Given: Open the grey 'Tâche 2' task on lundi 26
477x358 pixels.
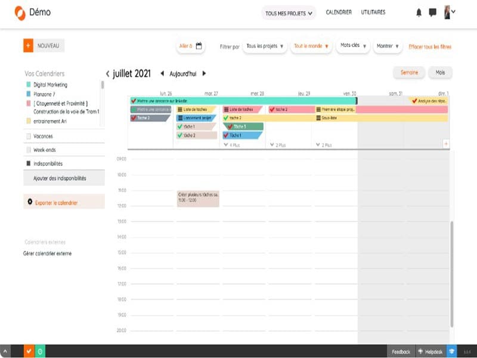Looking at the screenshot, I should coord(151,118).
